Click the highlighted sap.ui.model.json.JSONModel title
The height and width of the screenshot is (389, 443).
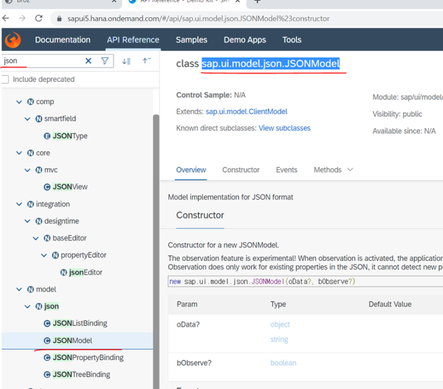point(271,64)
